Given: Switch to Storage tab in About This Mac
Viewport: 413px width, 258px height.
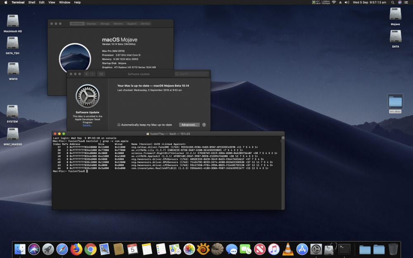Looking at the screenshot, I should [x=105, y=24].
